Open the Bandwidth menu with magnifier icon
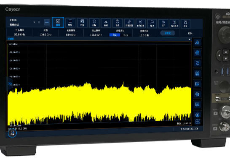 (82, 23)
